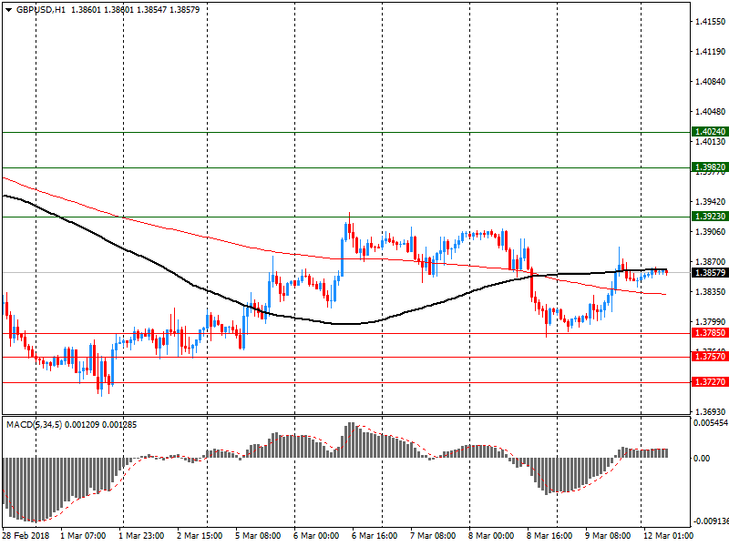Select the 1.38350 price scale value
The image size is (729, 546).
(x=711, y=291)
